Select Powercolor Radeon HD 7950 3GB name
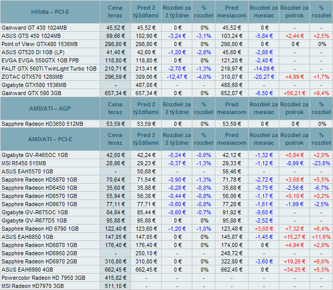Image resolution: width=333 pixels, height=290 pixels. click(x=43, y=278)
